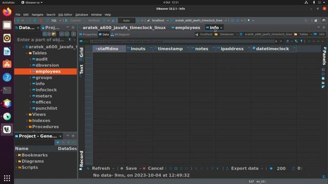Click the DBeaver perspective icon at toolbar end

[323, 20]
